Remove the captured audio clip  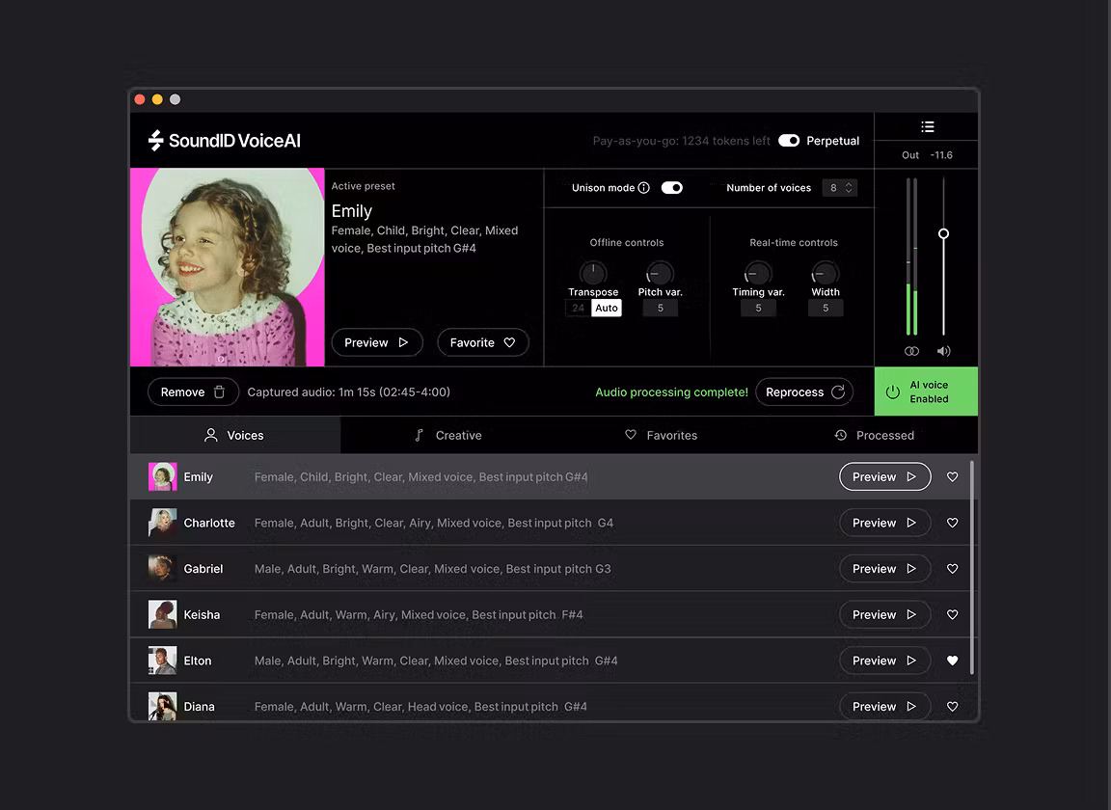192,391
